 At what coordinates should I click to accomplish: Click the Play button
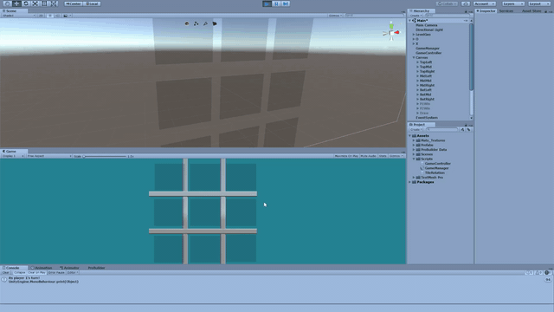coord(267,3)
